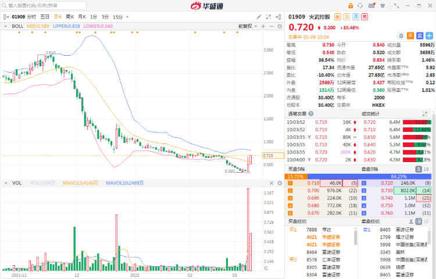The height and width of the screenshot is (279, 436).
Task: Open customer service headset icon
Action: point(360,6)
